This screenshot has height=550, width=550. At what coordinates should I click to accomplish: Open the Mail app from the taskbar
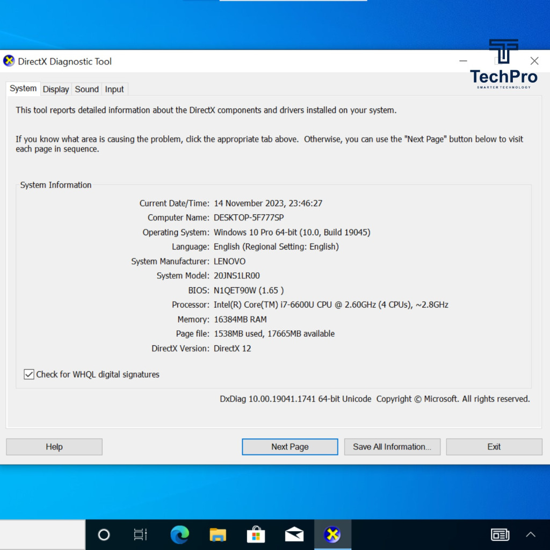[x=294, y=534]
